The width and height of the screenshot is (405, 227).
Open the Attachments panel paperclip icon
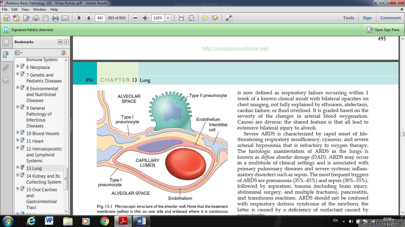6,68
